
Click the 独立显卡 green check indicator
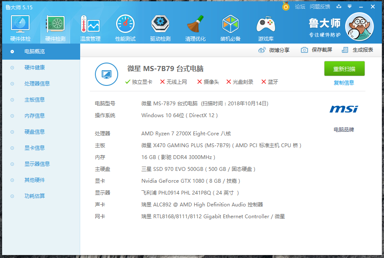pos(138,82)
